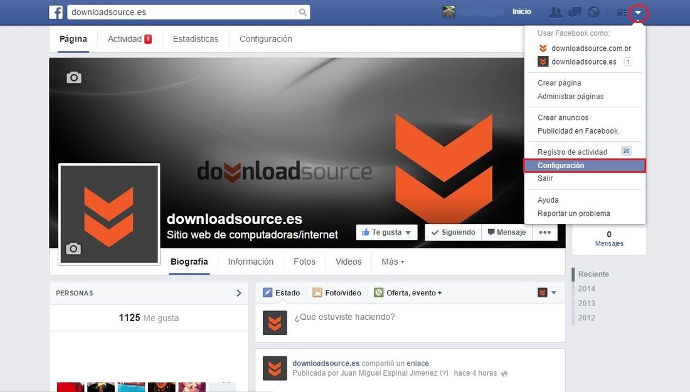Image resolution: width=690 pixels, height=392 pixels.
Task: Select the Videos tab
Action: tap(349, 262)
